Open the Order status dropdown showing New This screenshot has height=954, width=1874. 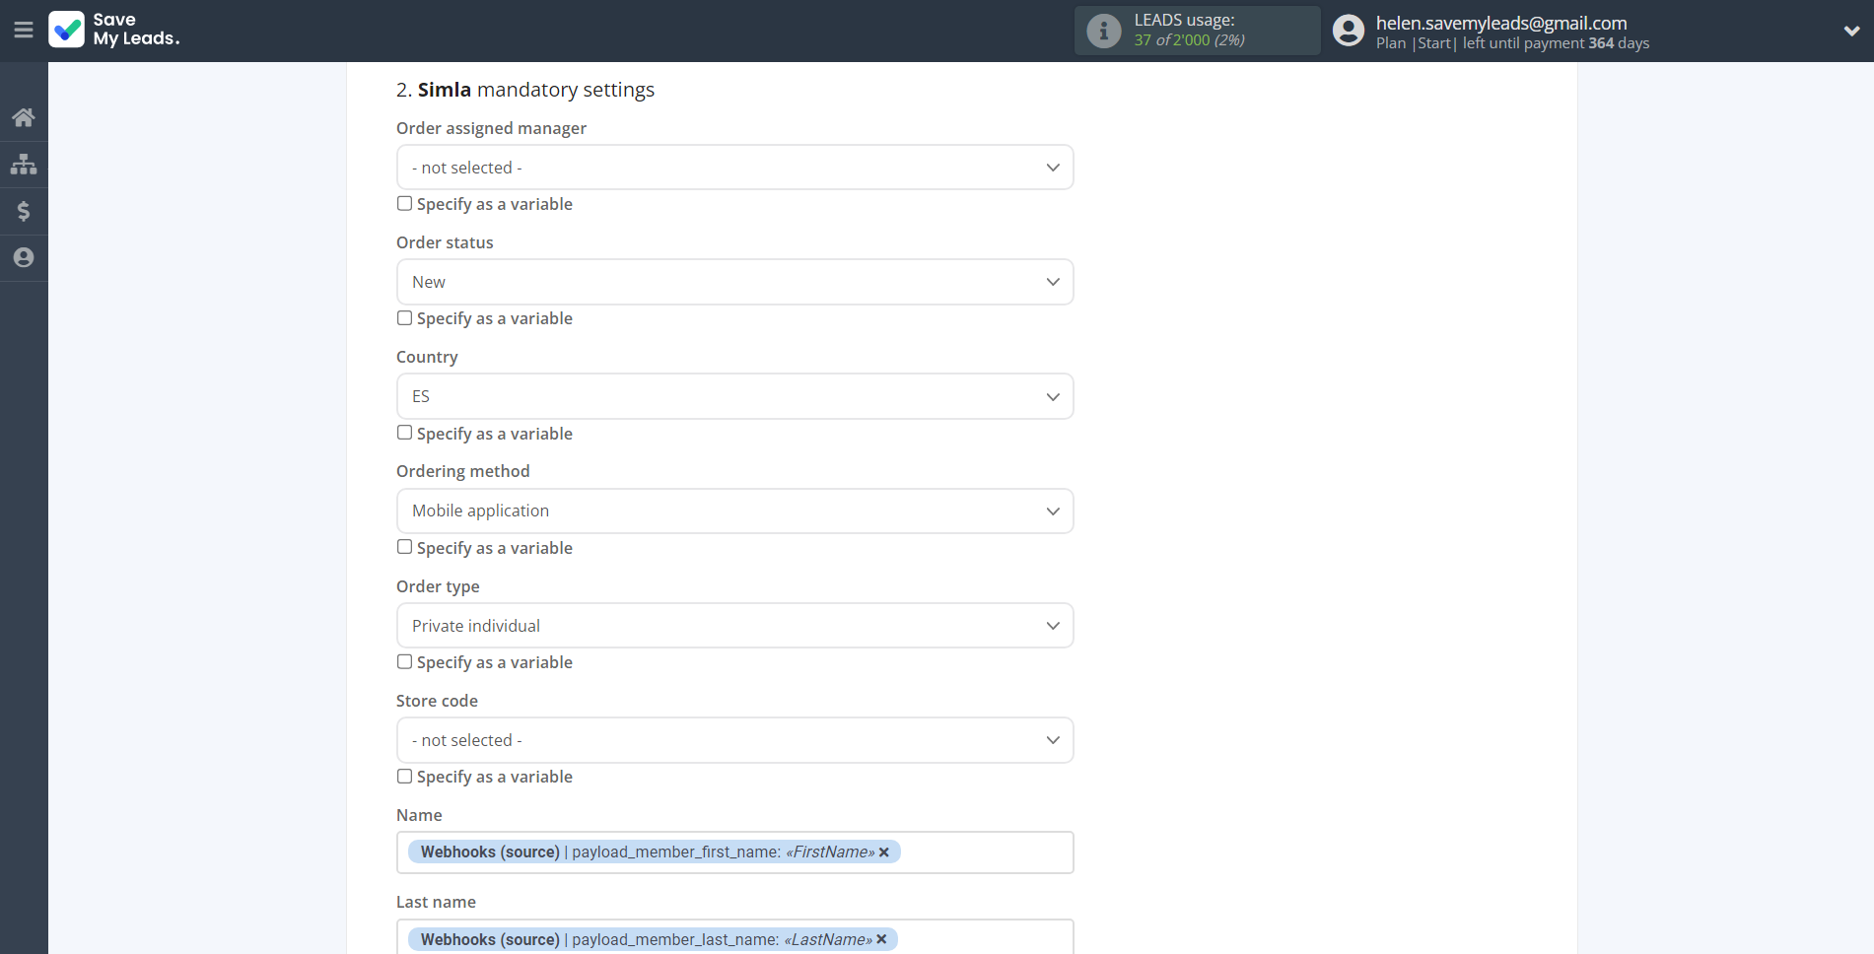coord(734,282)
